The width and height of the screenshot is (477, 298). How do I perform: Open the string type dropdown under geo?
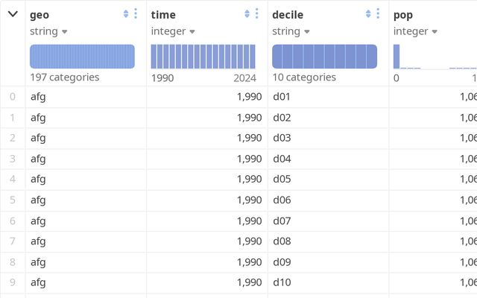click(x=48, y=31)
